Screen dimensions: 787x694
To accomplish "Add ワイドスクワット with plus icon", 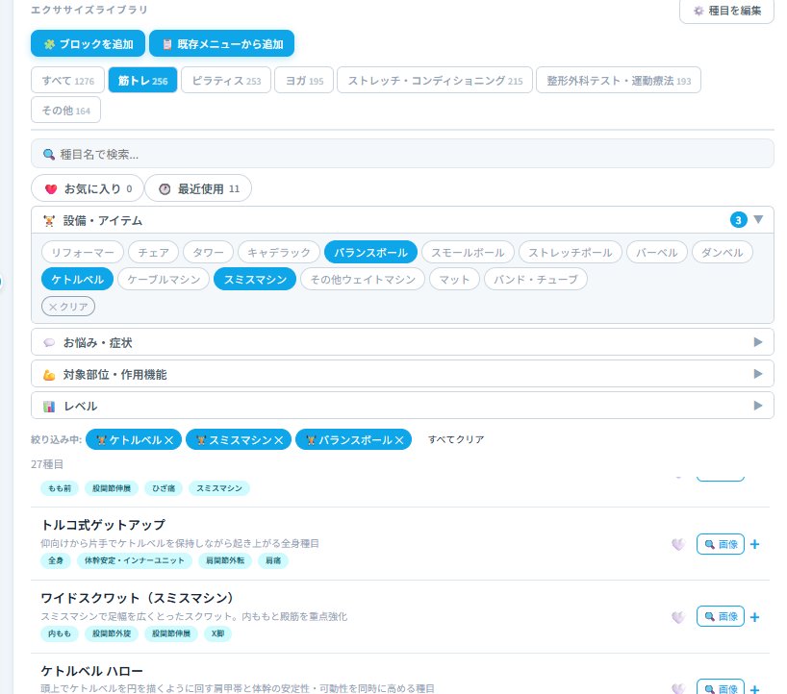I will pyautogui.click(x=754, y=617).
